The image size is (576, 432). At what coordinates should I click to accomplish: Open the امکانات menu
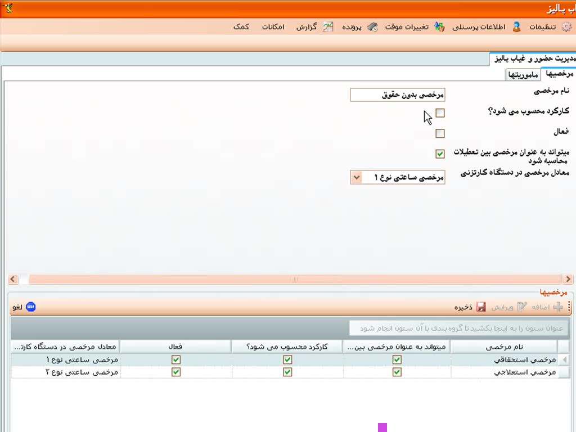273,27
